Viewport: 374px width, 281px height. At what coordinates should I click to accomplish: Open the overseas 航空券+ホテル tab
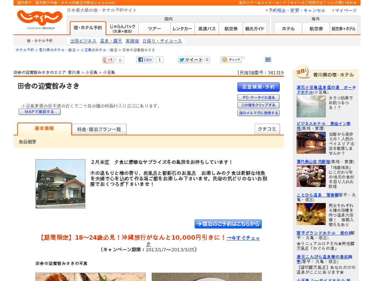pos(343,29)
